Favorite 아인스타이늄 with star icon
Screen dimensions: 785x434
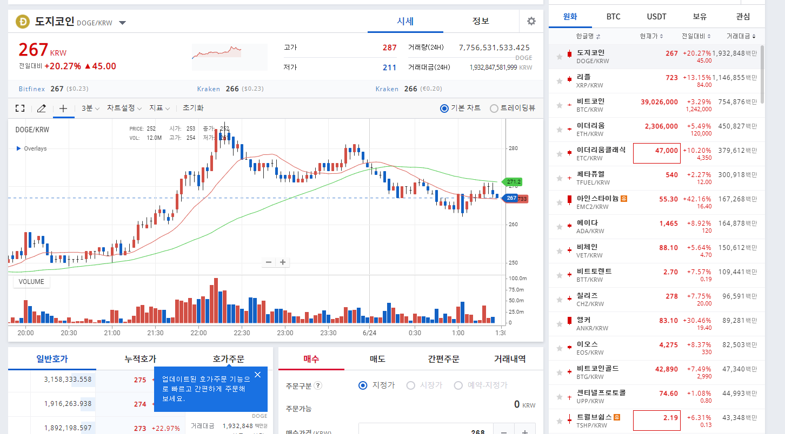click(x=560, y=202)
